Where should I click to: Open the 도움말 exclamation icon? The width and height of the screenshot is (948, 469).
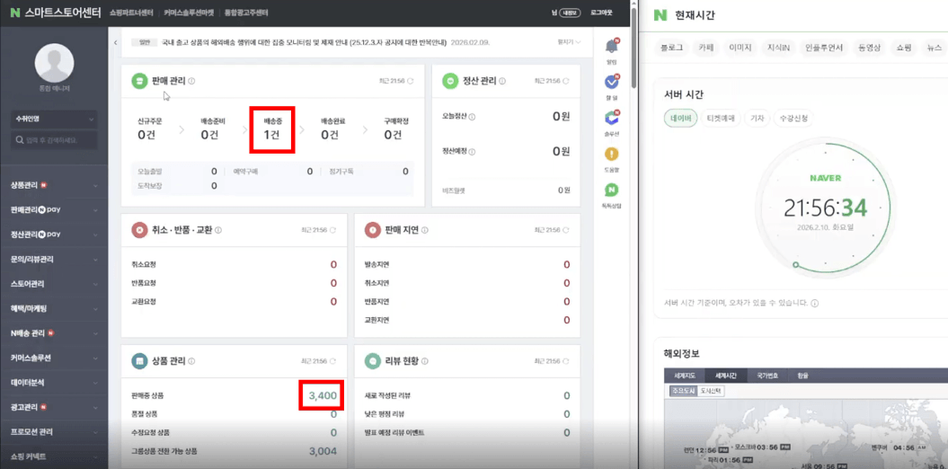click(611, 155)
